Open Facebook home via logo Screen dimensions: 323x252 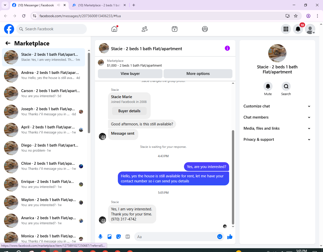(9, 29)
